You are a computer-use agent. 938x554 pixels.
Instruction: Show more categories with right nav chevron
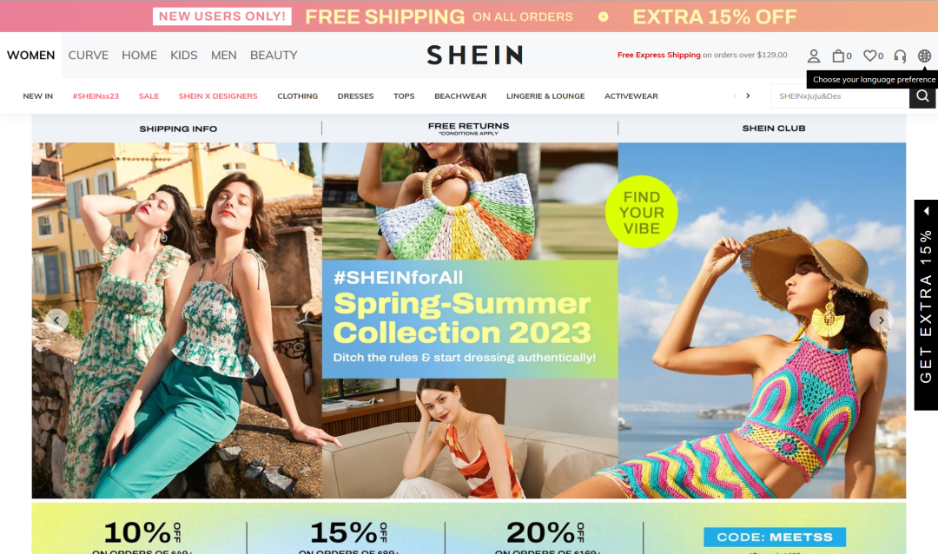pyautogui.click(x=748, y=96)
